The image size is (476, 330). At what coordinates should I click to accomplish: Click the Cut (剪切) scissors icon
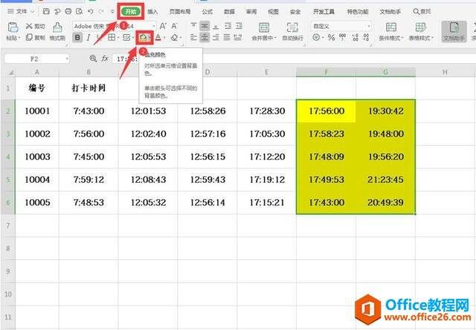[28, 26]
